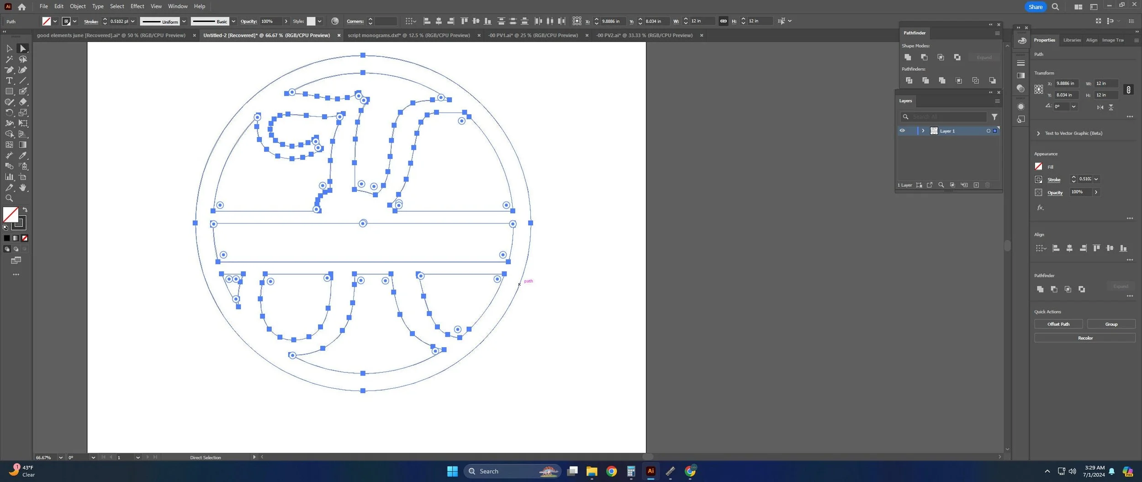The image size is (1142, 482).
Task: Activate the Selection tool arrow
Action: [x=9, y=48]
